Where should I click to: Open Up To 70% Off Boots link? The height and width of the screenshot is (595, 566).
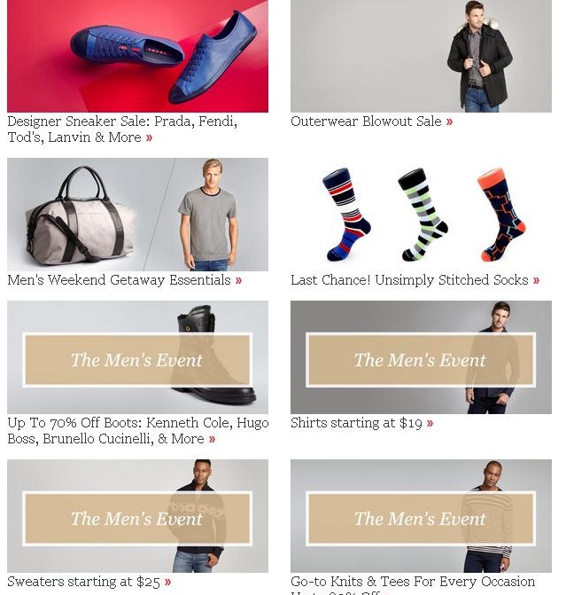tap(138, 431)
